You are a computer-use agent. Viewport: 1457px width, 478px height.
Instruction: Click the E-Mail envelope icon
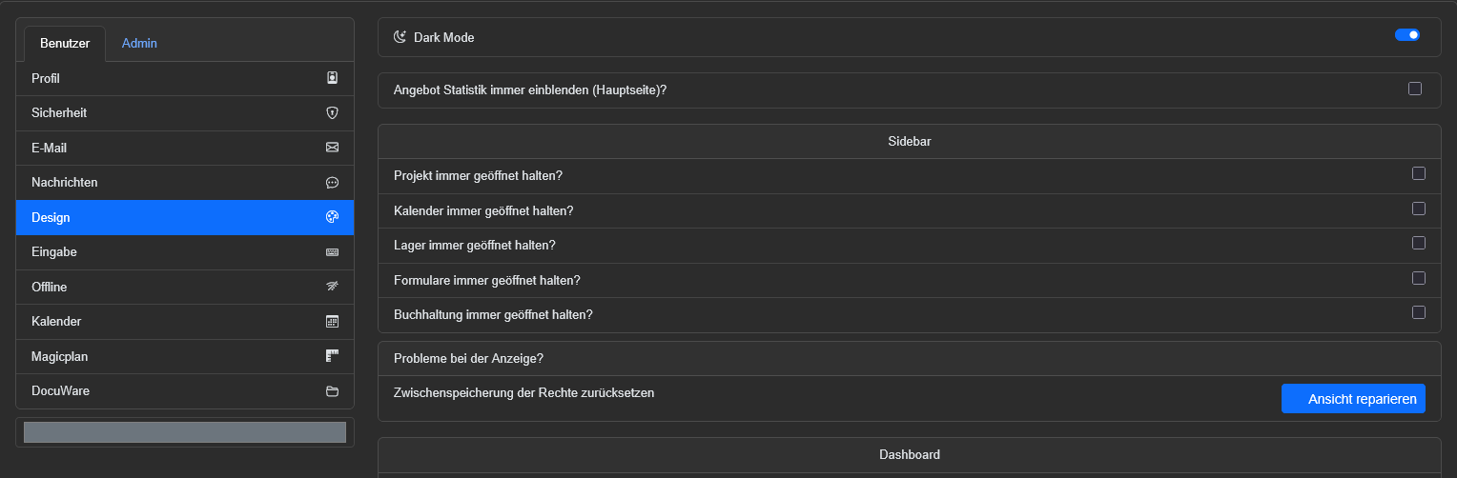pos(332,148)
